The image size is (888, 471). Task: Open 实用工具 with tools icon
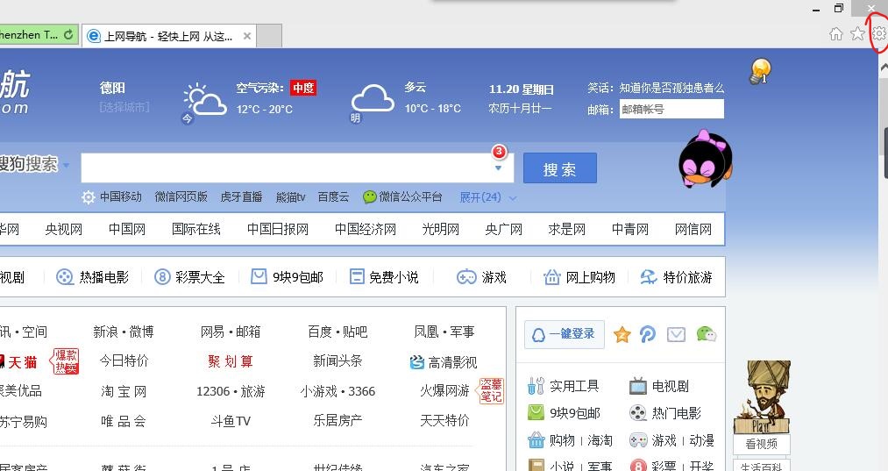[x=563, y=386]
